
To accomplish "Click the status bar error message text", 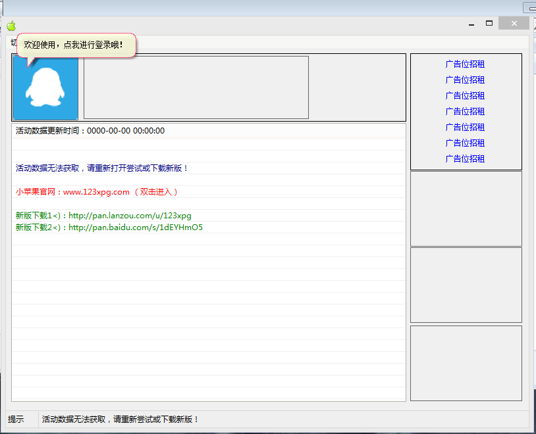I will point(120,420).
